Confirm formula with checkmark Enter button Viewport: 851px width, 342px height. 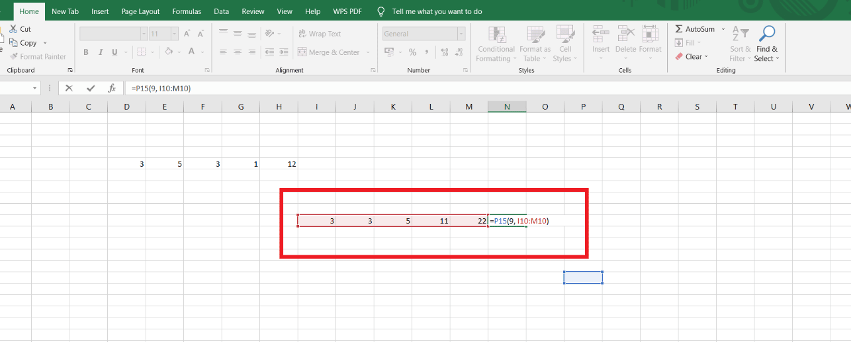[x=91, y=88]
